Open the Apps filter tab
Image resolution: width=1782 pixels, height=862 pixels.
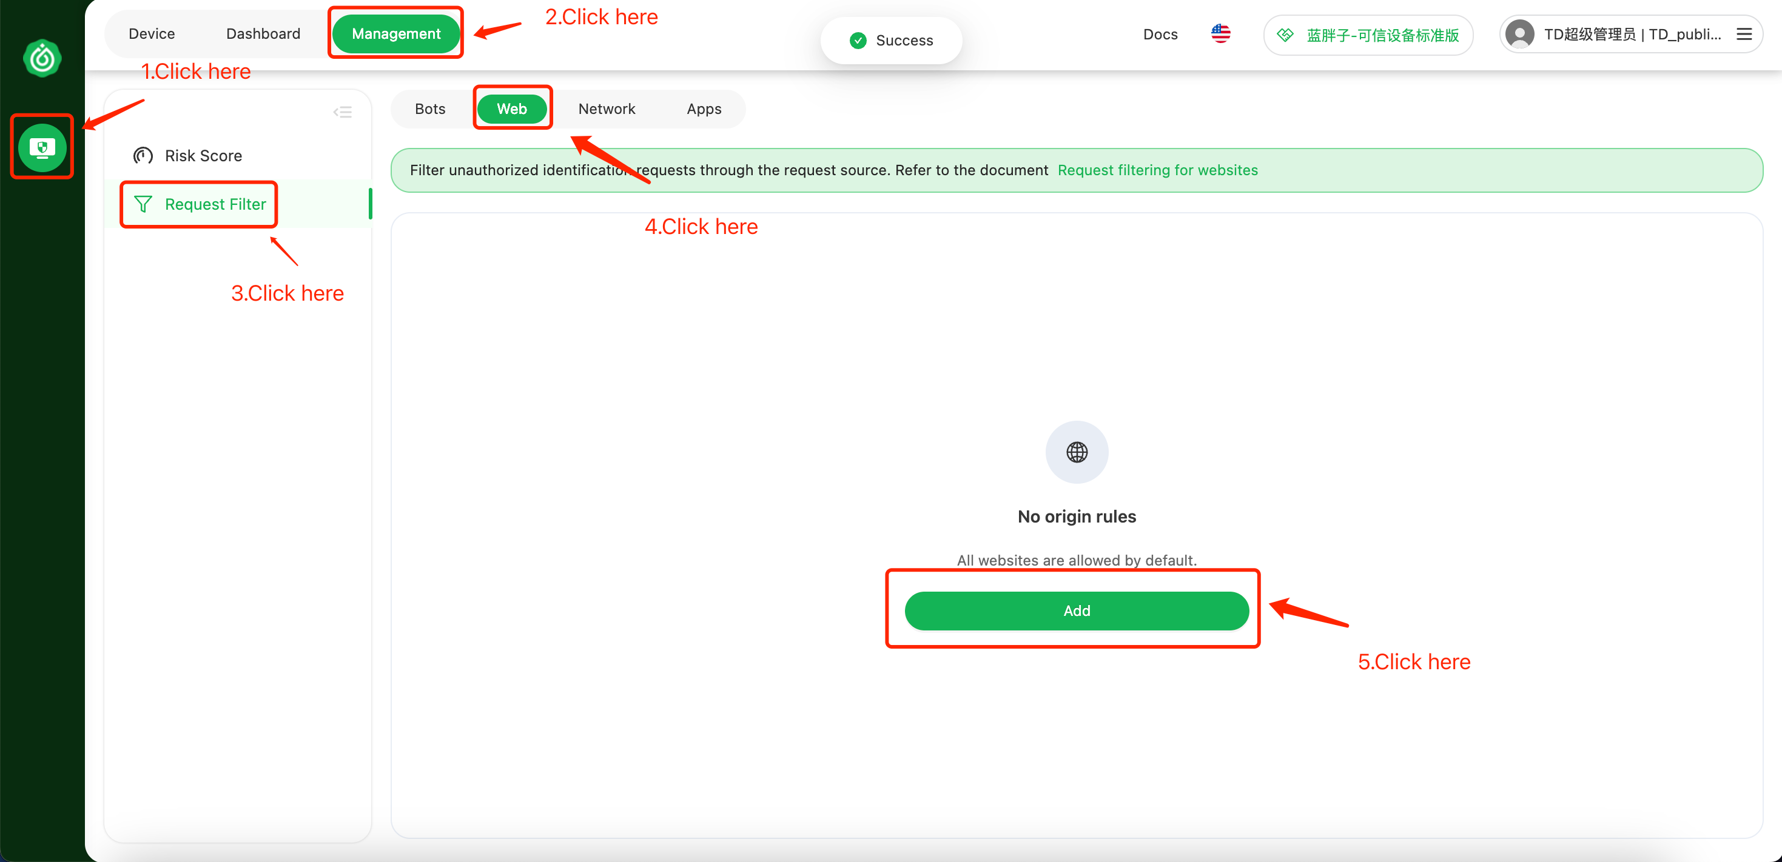pyautogui.click(x=704, y=109)
